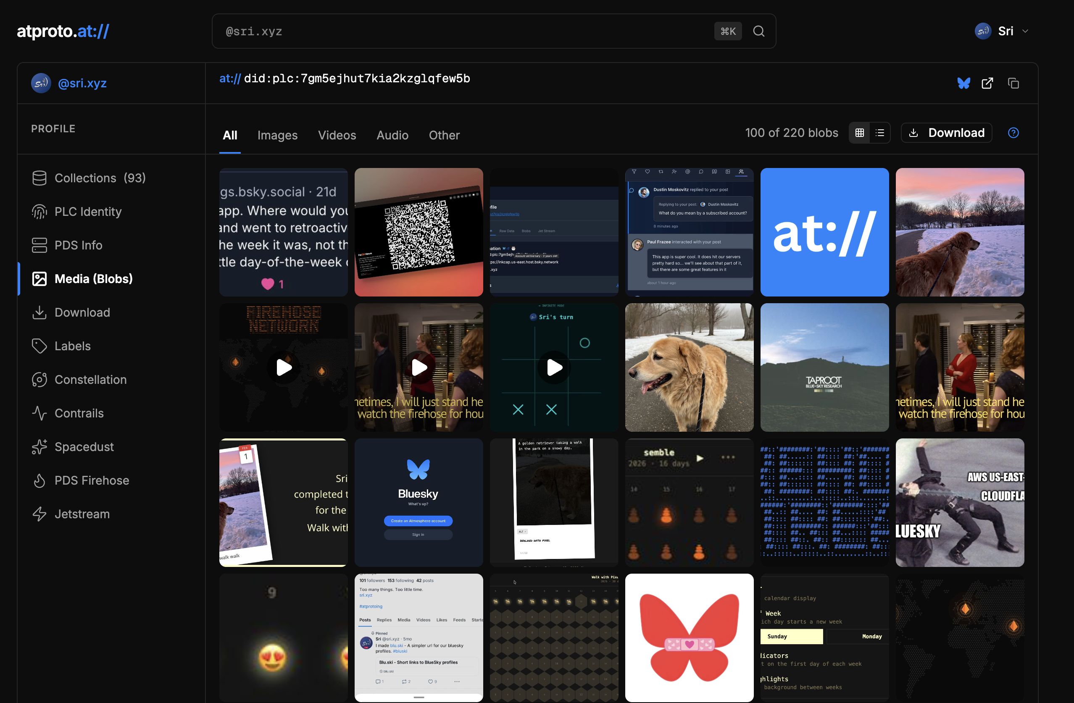The image size is (1074, 703).
Task: Copy the DID with copy icon
Action: coord(1013,84)
